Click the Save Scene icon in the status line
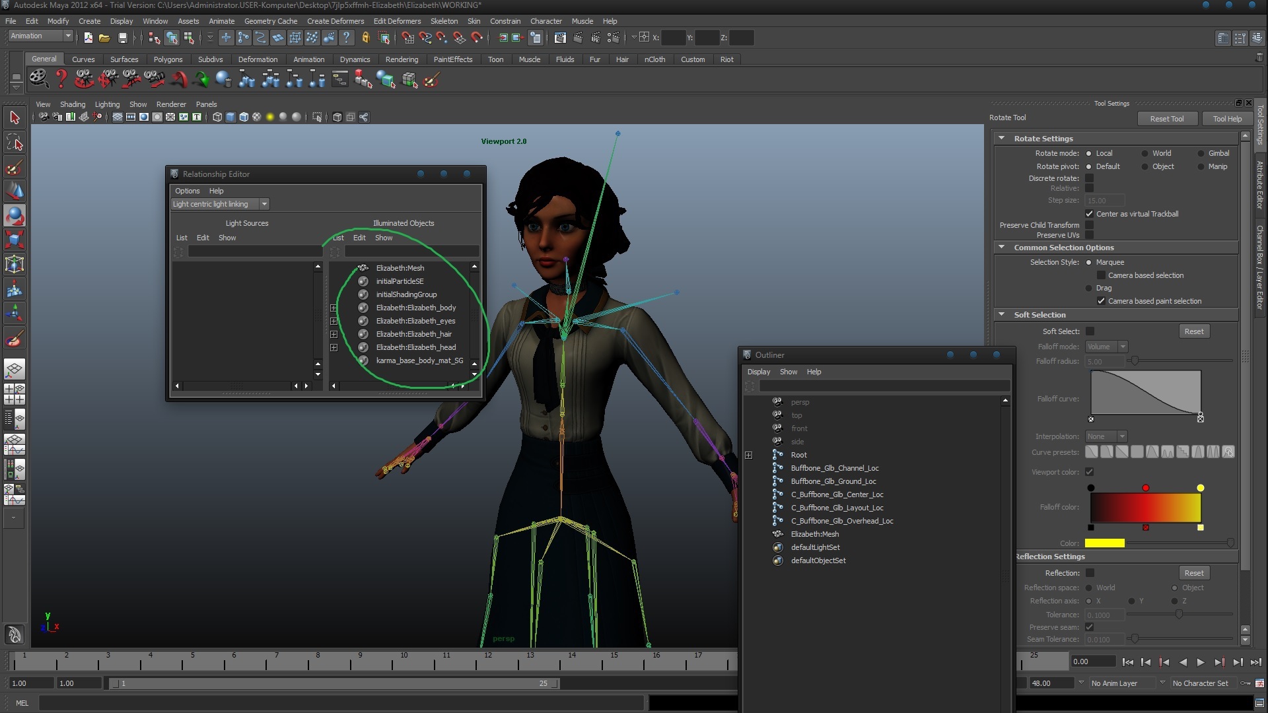 click(122, 38)
